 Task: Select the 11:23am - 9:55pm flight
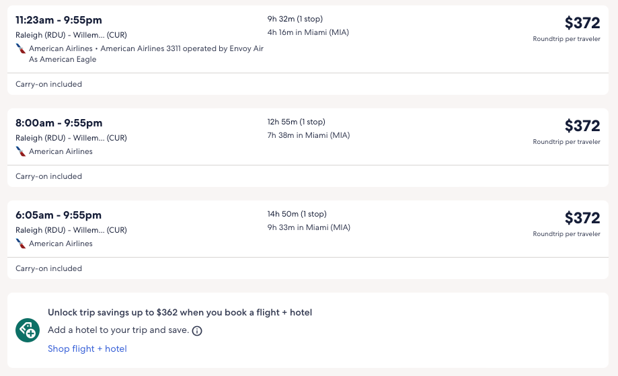pyautogui.click(x=59, y=20)
